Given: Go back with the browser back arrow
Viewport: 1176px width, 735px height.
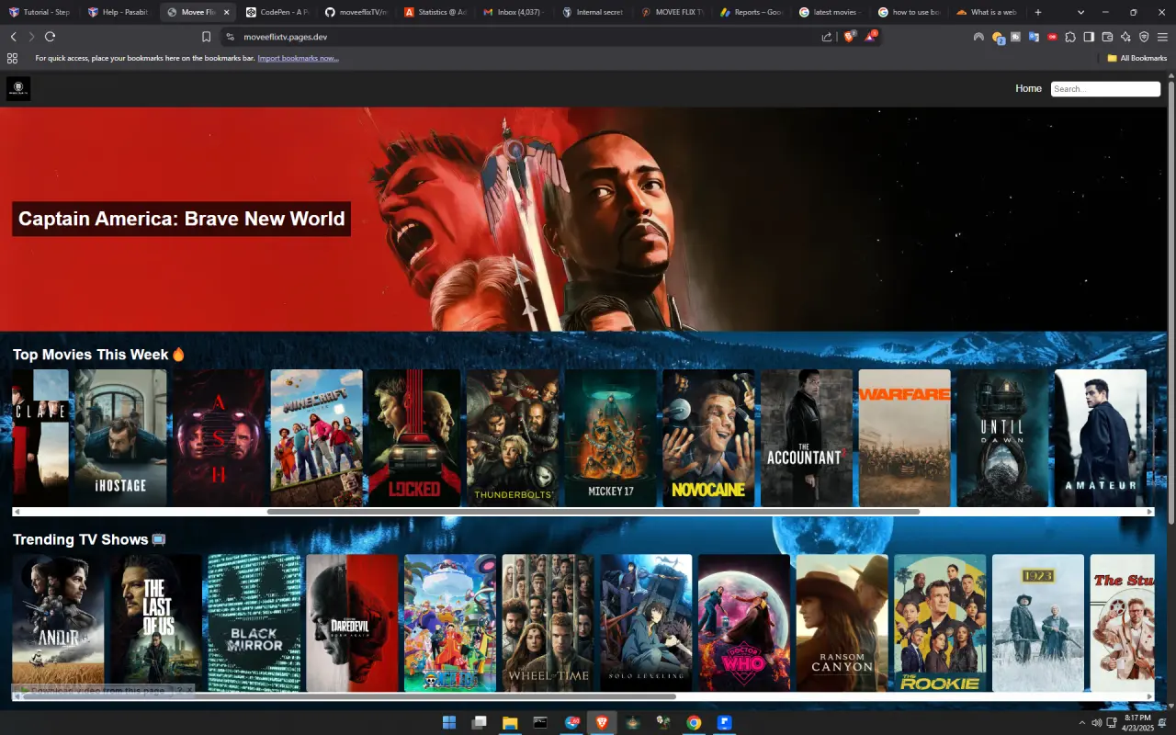Looking at the screenshot, I should tap(13, 37).
